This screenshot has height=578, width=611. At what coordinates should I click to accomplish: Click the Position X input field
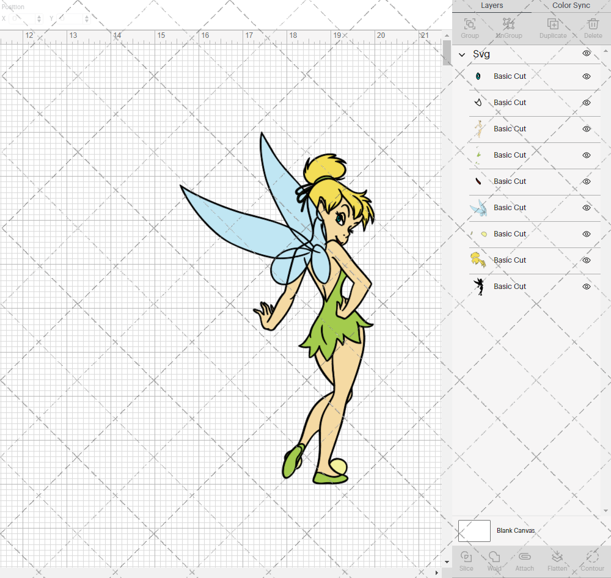click(x=22, y=19)
